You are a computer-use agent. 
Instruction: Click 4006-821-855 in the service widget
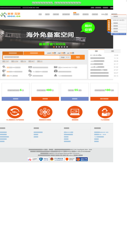coord(119,20)
